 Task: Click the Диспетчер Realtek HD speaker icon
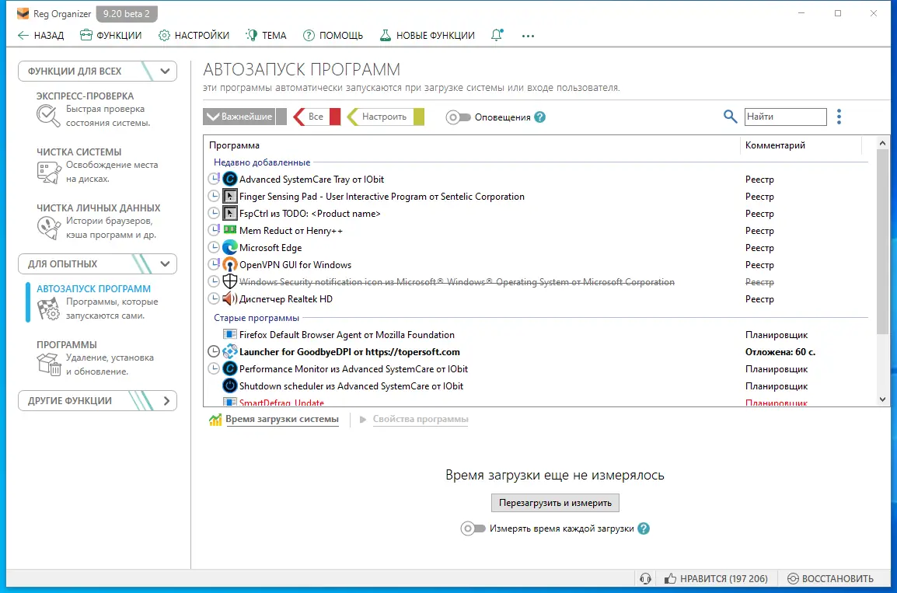tap(229, 298)
